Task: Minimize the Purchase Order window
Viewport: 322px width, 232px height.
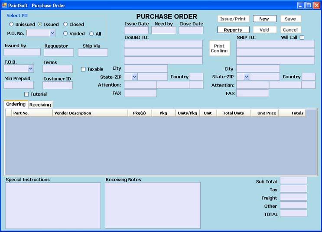Action: point(301,5)
